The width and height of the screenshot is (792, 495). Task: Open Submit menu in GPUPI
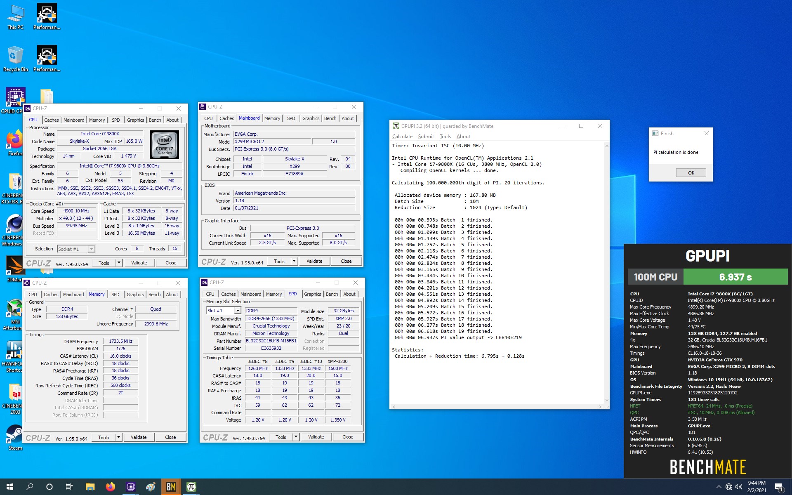tap(426, 137)
